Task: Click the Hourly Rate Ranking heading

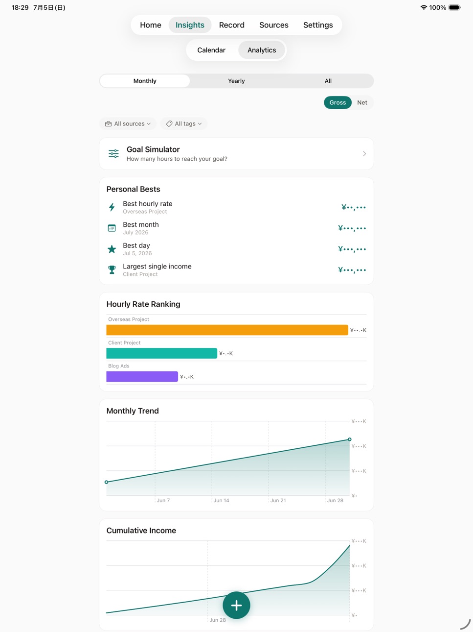Action: pyautogui.click(x=143, y=304)
